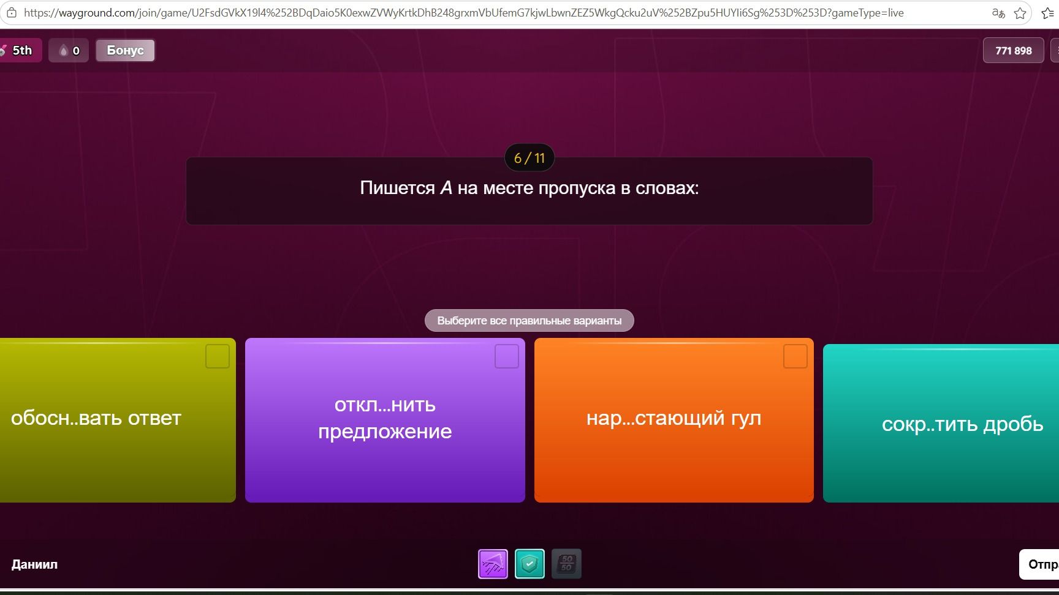The image size is (1059, 595).
Task: Click the streak flame counter
Action: click(x=69, y=50)
